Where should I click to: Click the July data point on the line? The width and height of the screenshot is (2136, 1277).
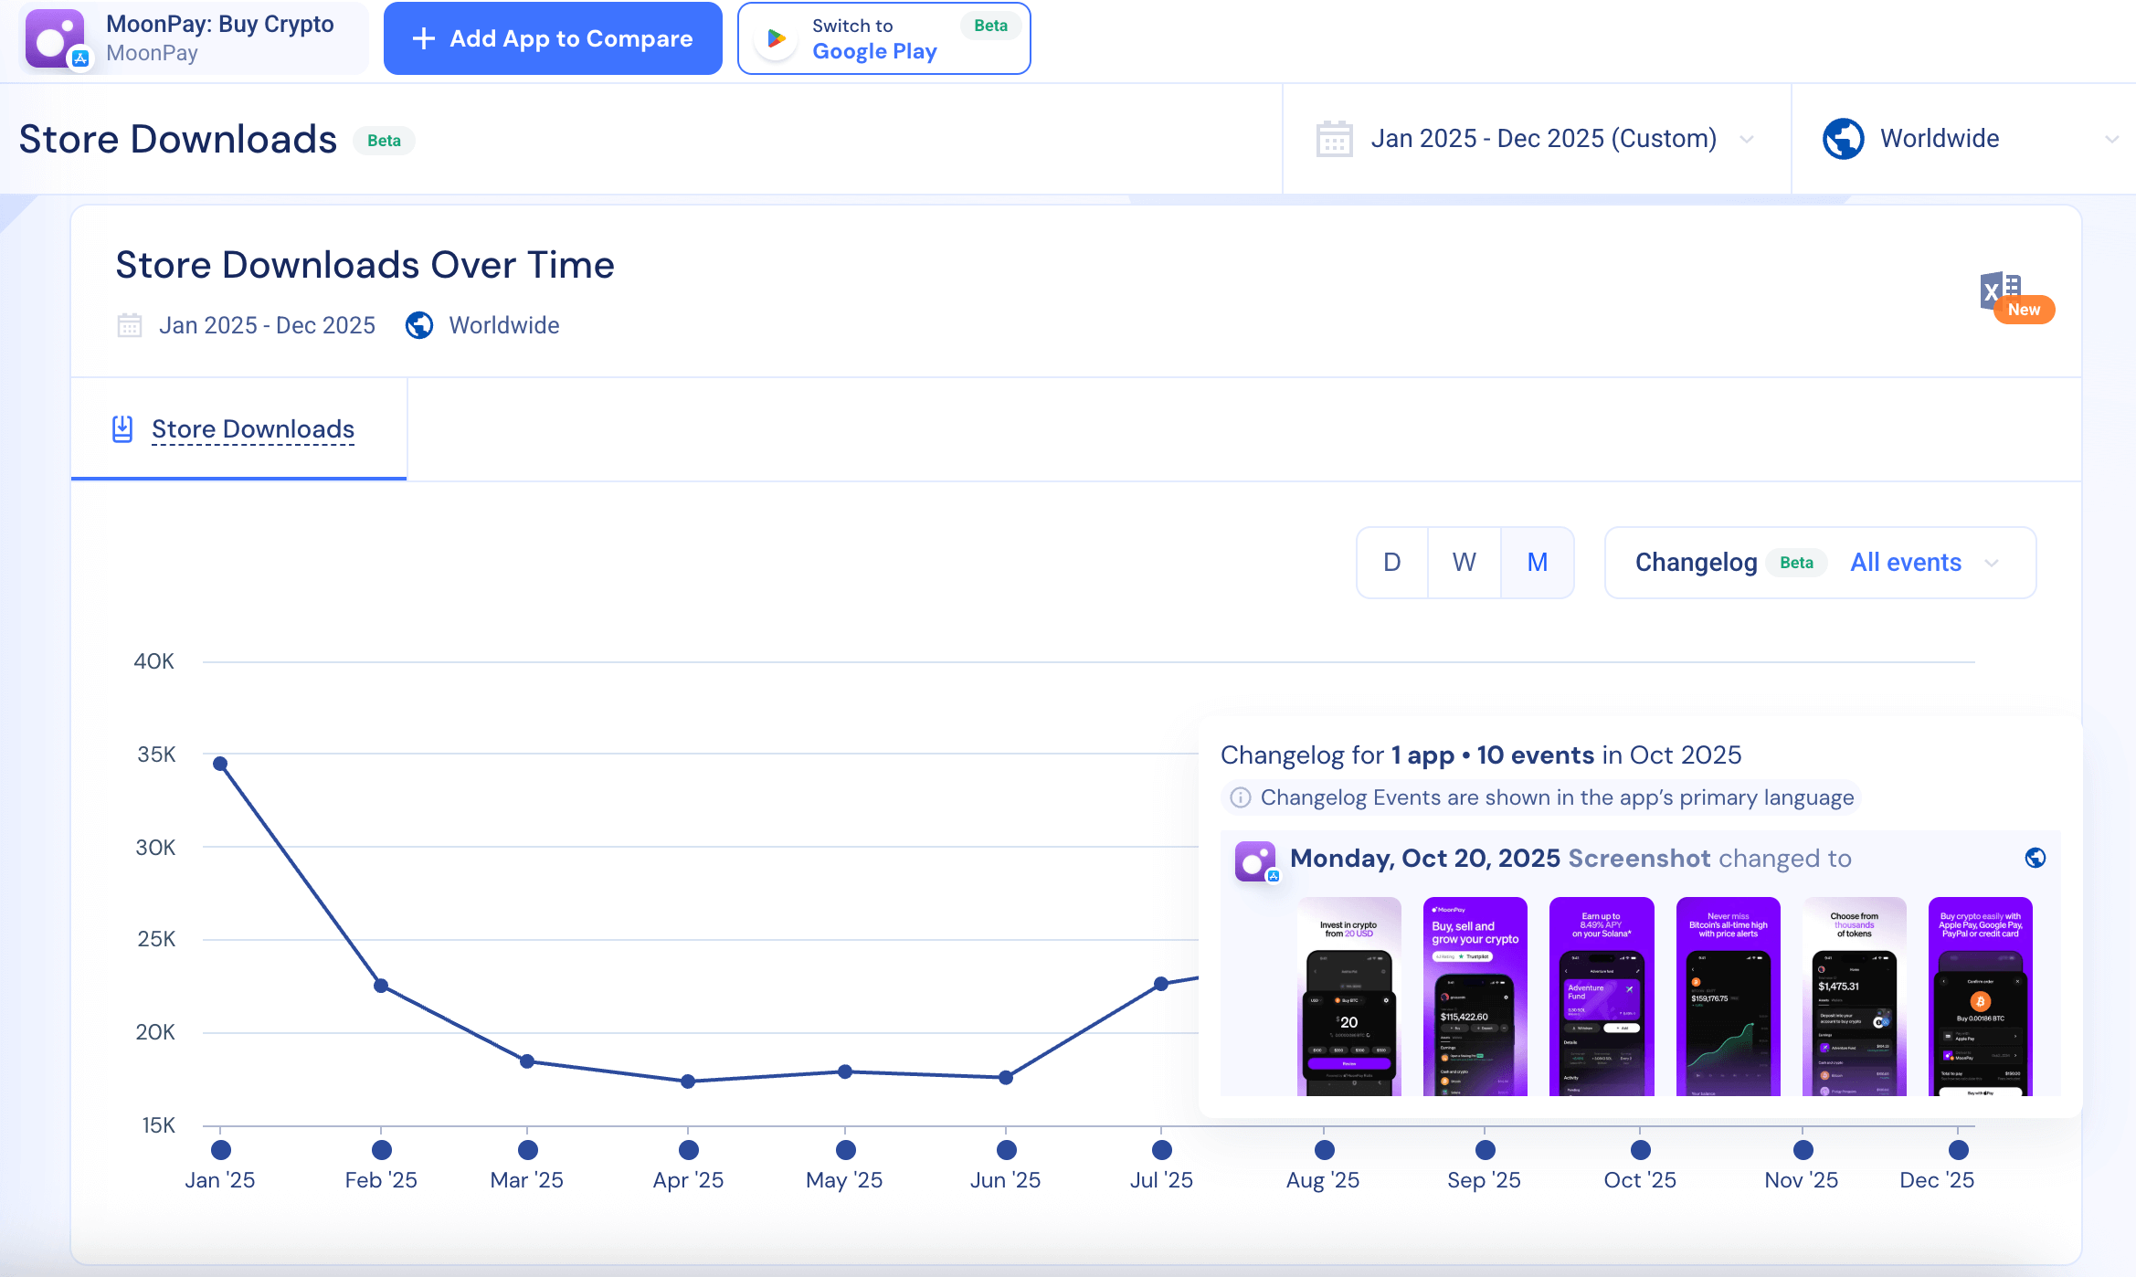(1161, 984)
